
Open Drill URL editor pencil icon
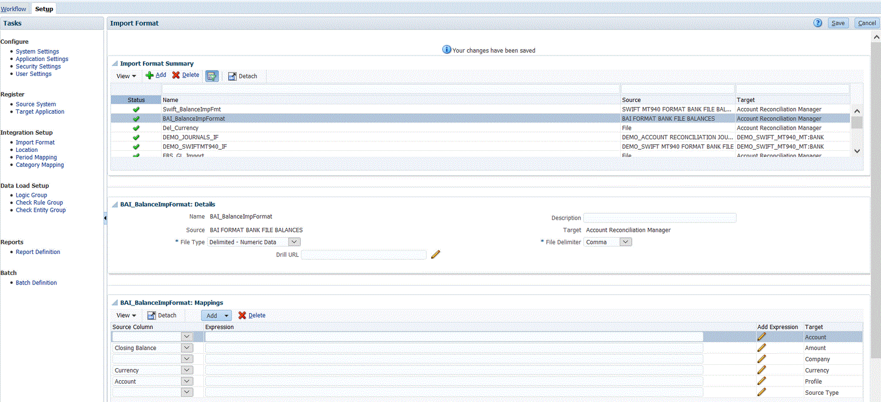tap(435, 255)
